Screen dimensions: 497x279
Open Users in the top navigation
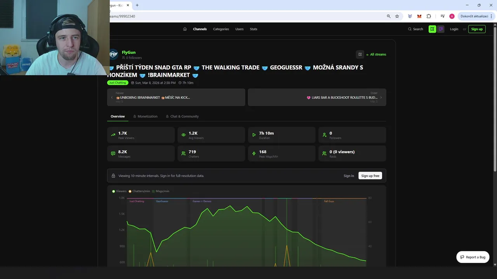coord(239,29)
